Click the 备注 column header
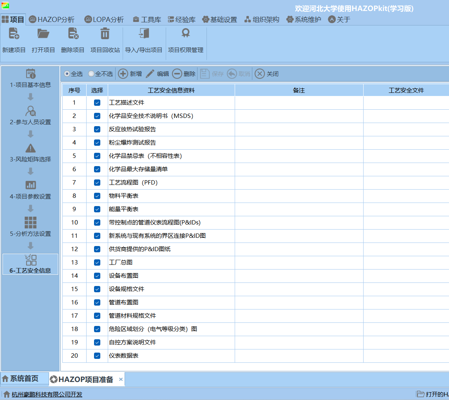The height and width of the screenshot is (400, 449). click(x=299, y=90)
